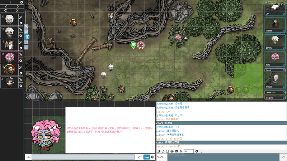The image size is (287, 161).
Task: Expand the initiative 20 character entry
Action: pyautogui.click(x=21, y=18)
